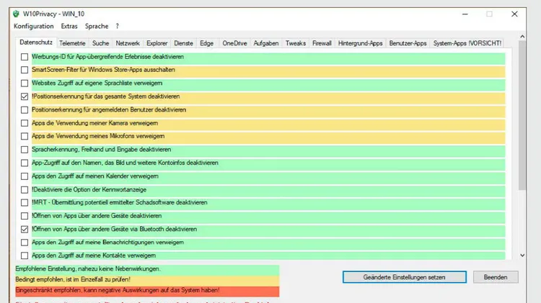
Task: Uncheck Öffnen von Apps via Bluetooth checkbox
Action: [x=24, y=230]
